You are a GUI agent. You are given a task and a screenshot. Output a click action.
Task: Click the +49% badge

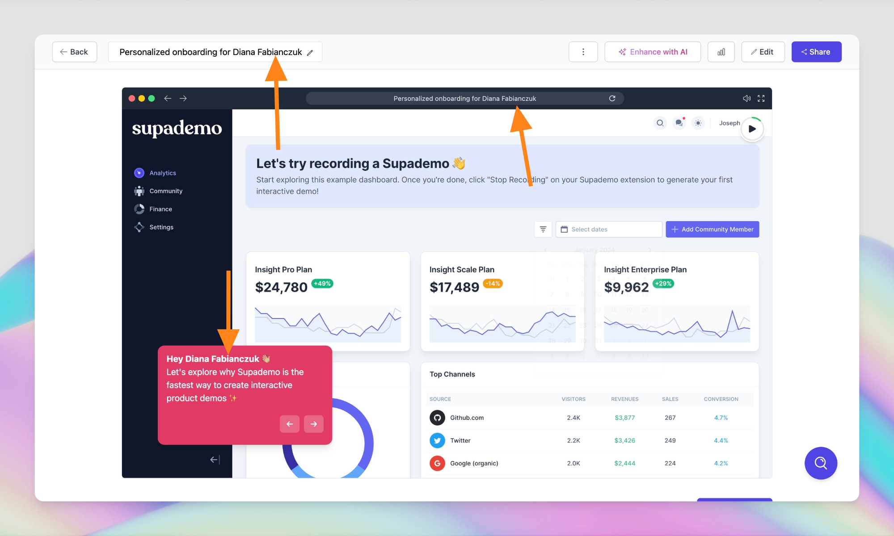pyautogui.click(x=322, y=283)
